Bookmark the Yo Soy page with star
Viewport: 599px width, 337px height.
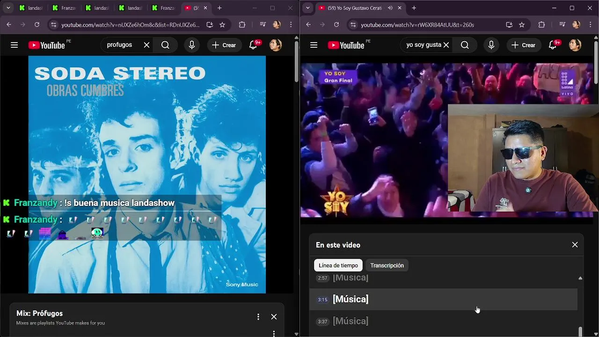[x=522, y=25]
